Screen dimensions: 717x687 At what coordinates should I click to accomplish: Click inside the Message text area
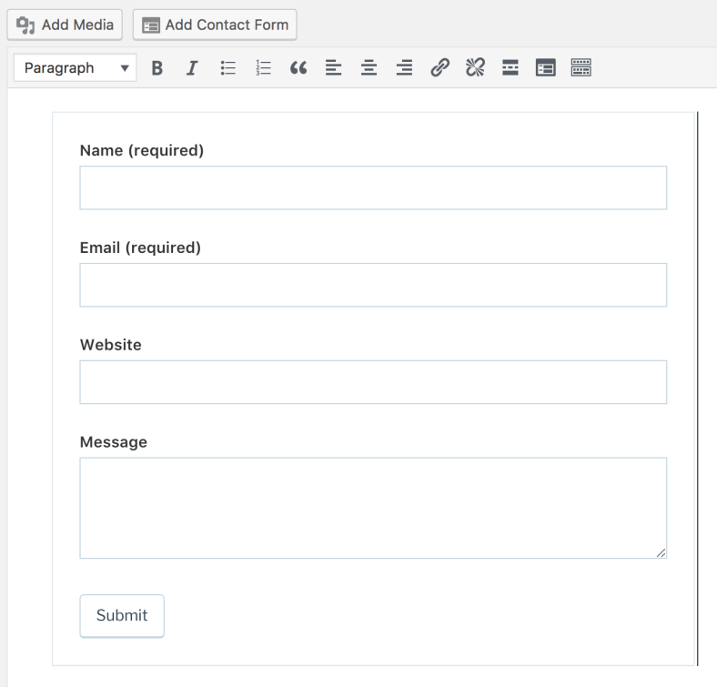373,507
